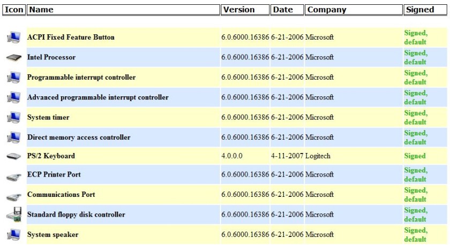Screen dimensions: 450x245
Task: Select the ACPI Fixed Feature Button name
Action: click(71, 37)
